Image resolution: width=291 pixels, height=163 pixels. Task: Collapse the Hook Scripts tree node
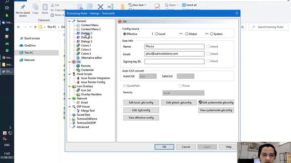click(70, 74)
